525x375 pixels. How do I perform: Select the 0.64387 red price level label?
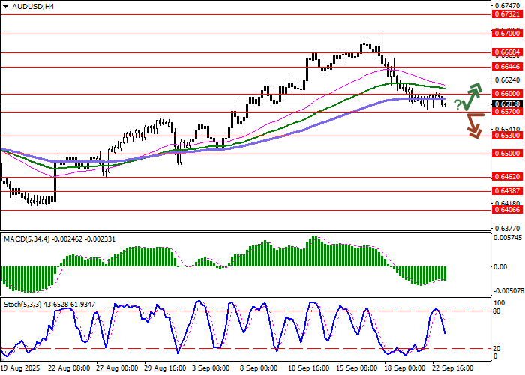point(507,190)
